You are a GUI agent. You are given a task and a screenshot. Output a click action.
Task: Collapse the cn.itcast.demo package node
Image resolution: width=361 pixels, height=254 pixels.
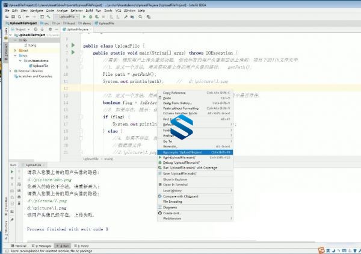(20, 61)
